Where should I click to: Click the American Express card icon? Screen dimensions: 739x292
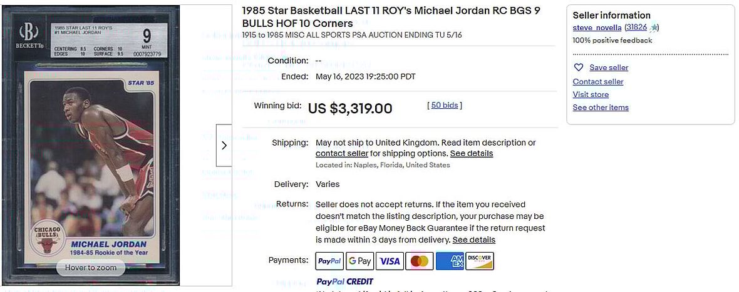point(450,261)
